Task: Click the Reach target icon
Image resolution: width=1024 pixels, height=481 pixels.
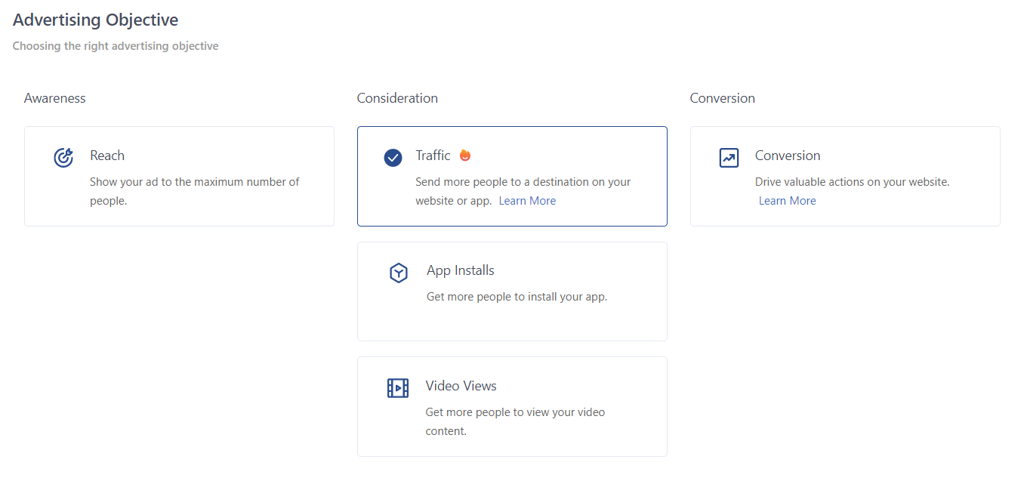Action: click(x=65, y=157)
